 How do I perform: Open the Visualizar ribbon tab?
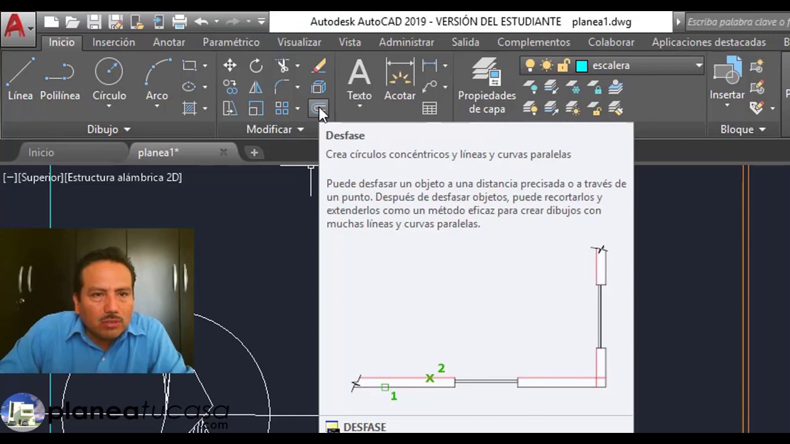click(299, 42)
